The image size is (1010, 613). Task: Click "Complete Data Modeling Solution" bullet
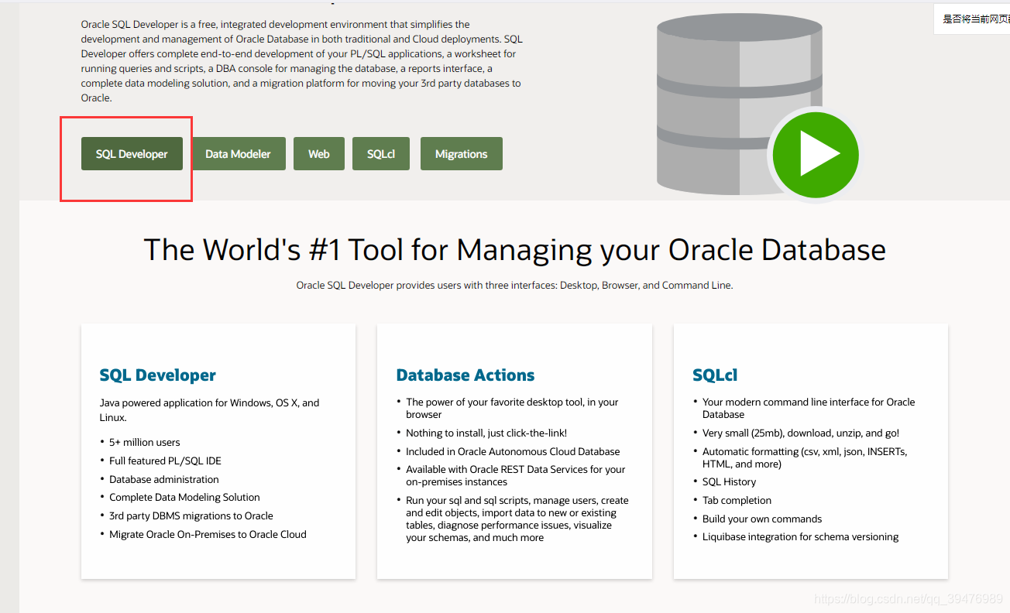184,497
